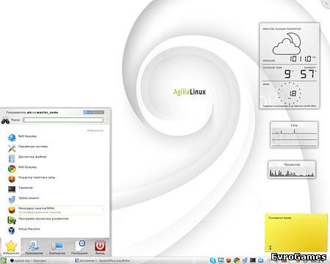Click the orange round tray icon

[x=229, y=260]
